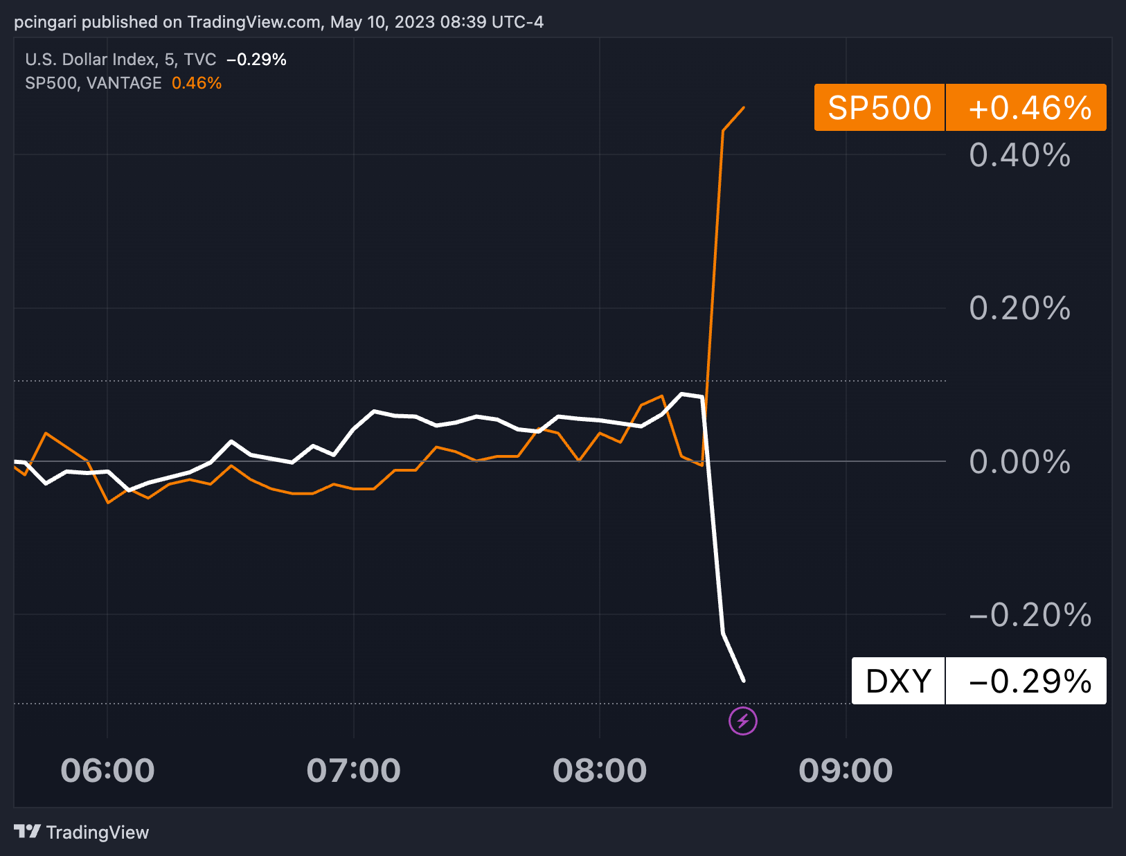1126x856 pixels.
Task: Click the 0.46% legend value for SP500
Action: (x=197, y=83)
